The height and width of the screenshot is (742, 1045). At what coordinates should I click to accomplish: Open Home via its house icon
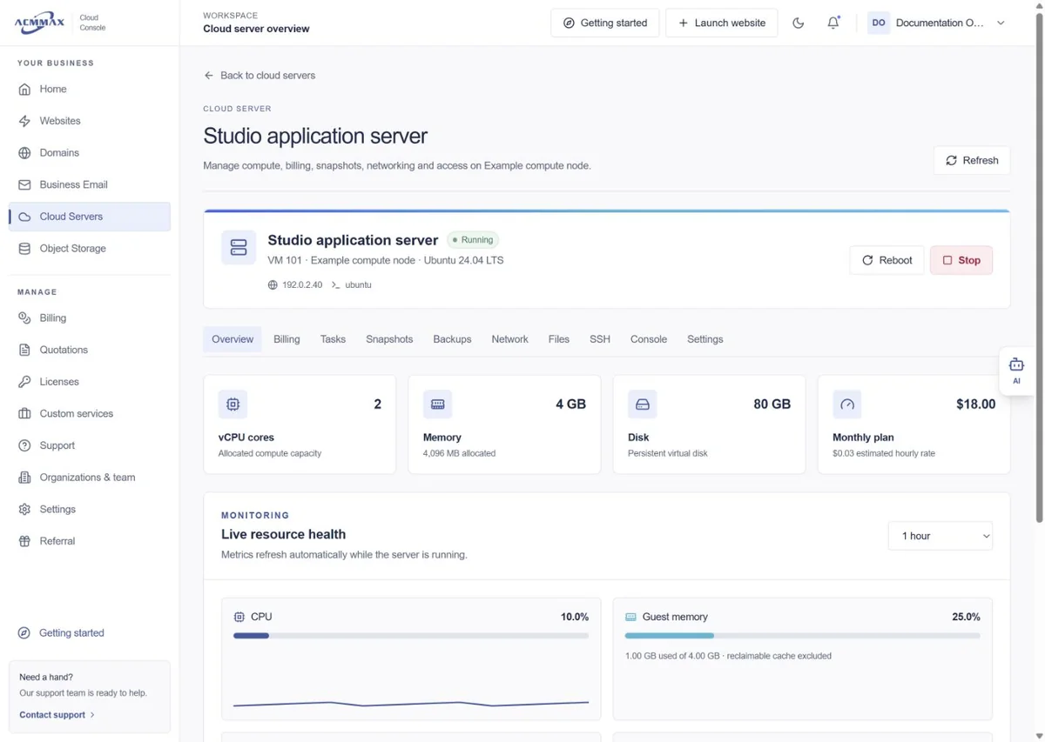(24, 89)
